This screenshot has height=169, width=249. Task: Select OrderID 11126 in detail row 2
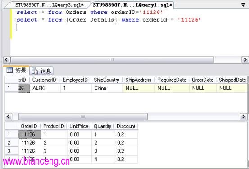[x=30, y=142]
